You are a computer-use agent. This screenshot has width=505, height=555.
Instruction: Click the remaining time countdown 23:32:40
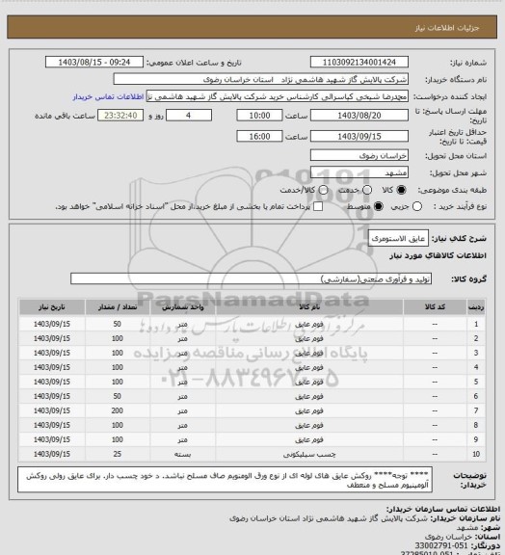120,116
